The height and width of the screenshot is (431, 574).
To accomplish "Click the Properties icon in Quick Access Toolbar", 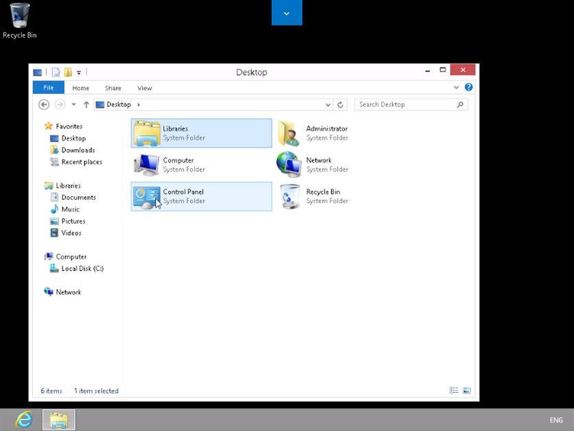I will (56, 72).
